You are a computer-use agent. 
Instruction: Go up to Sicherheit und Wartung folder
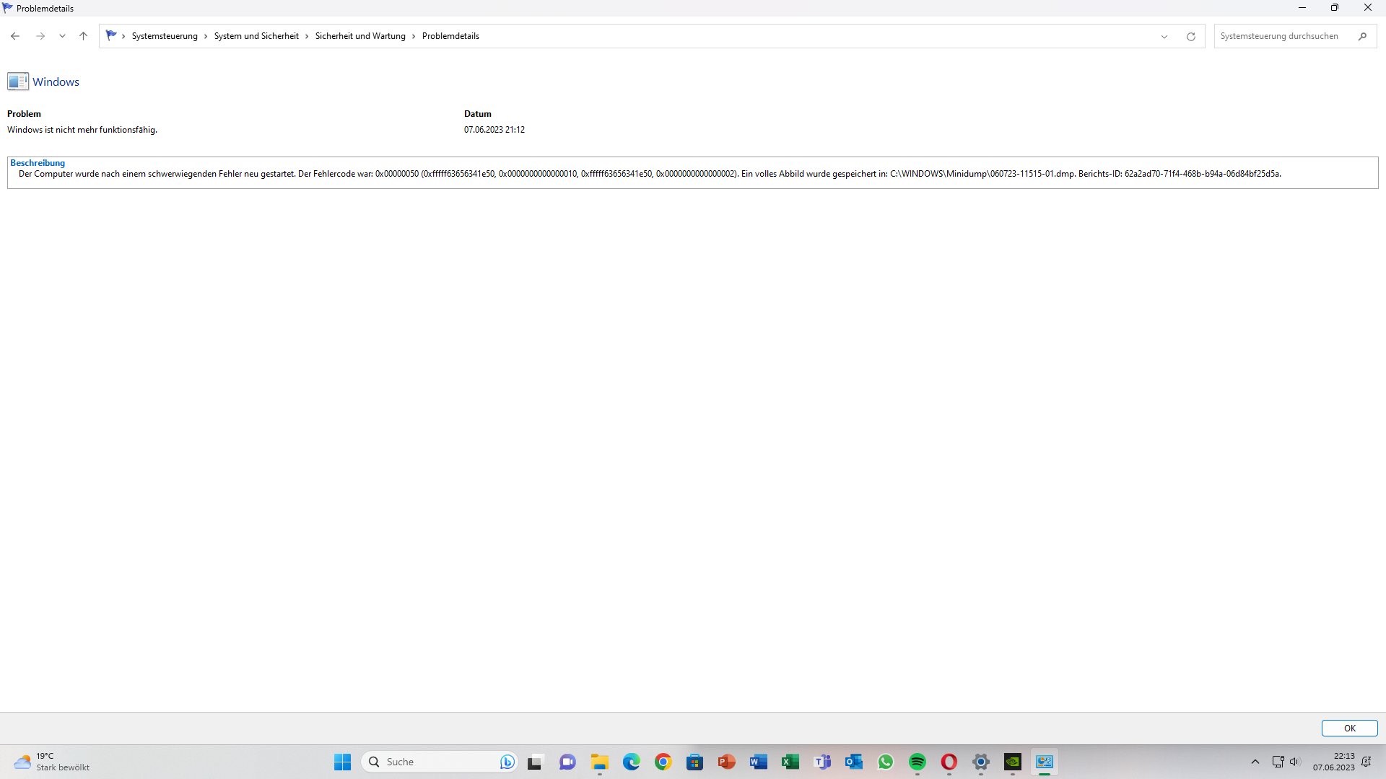click(x=359, y=35)
